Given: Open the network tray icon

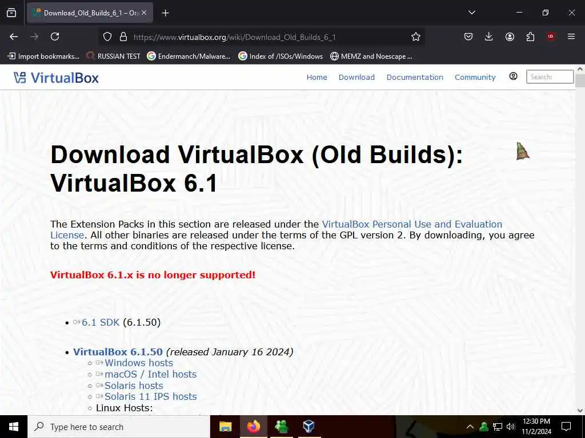Looking at the screenshot, I should pyautogui.click(x=498, y=427).
